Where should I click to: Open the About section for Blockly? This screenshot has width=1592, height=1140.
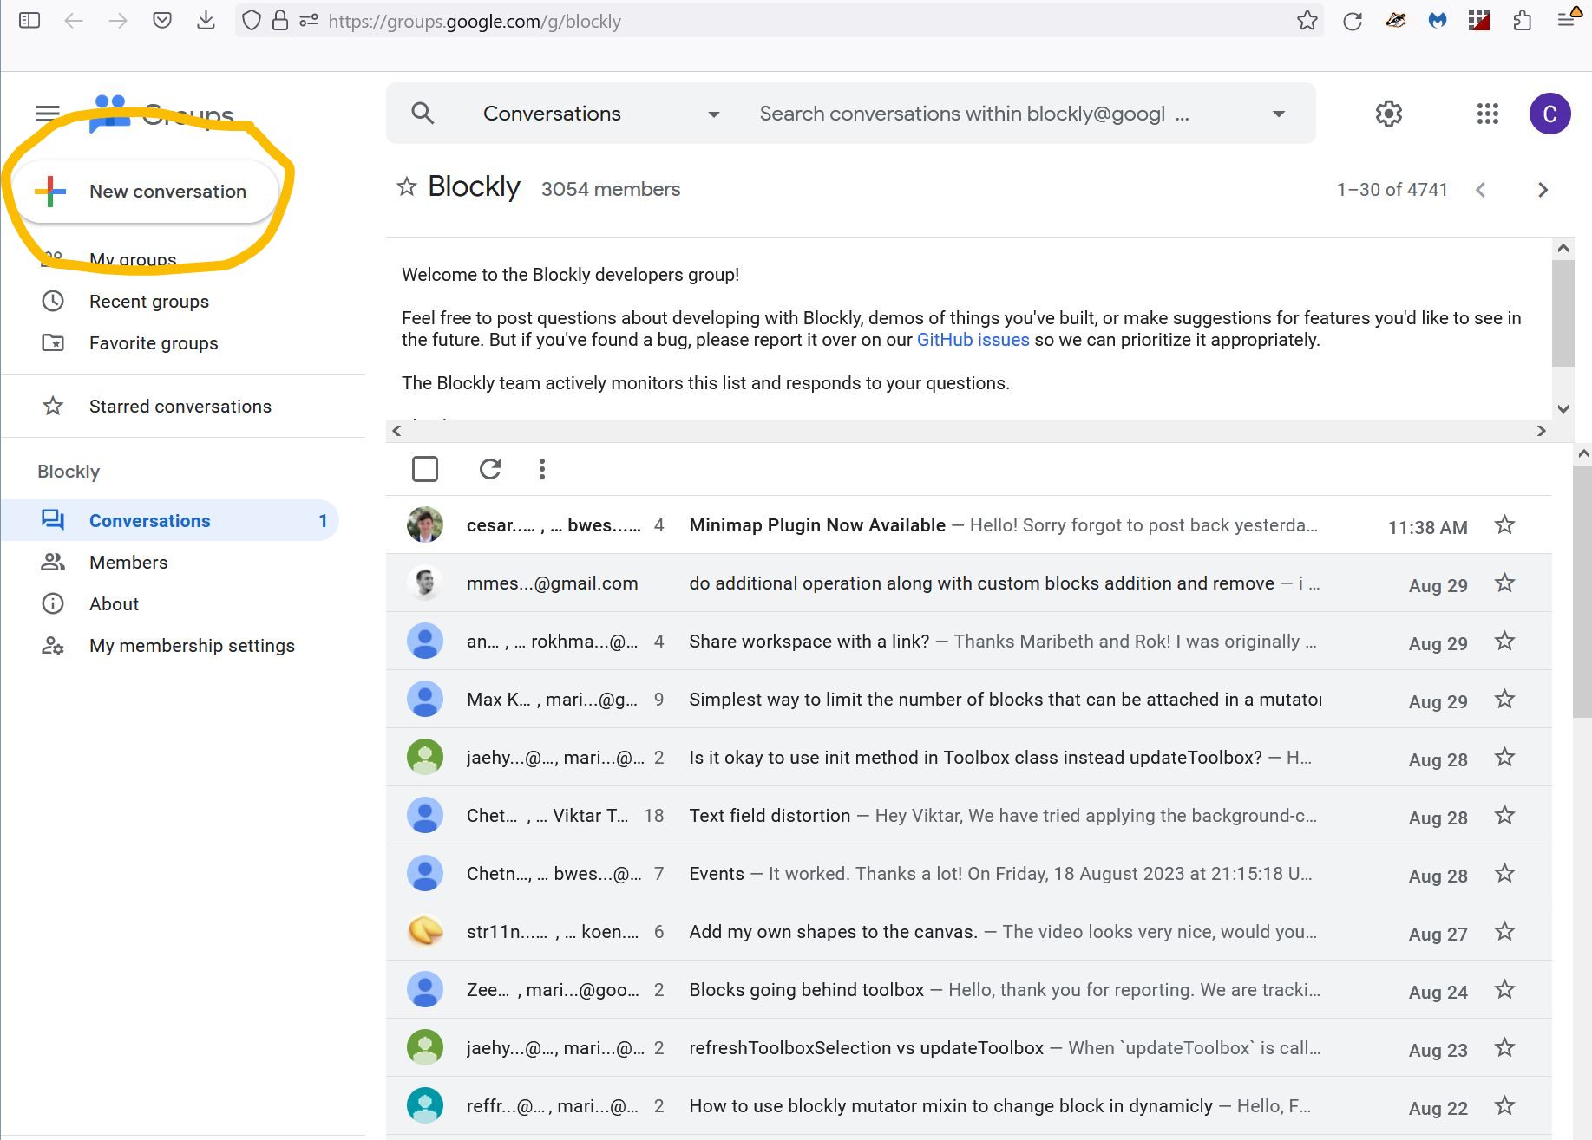coord(114,603)
